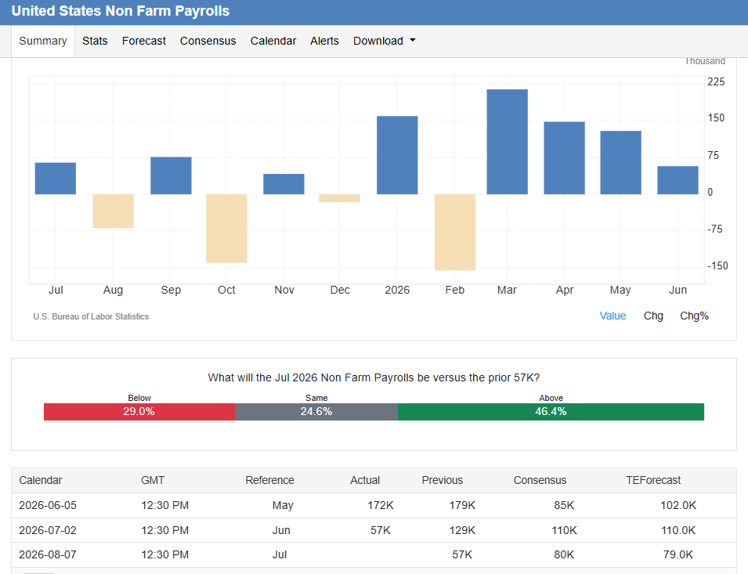Open the Download dropdown arrow

tap(413, 41)
